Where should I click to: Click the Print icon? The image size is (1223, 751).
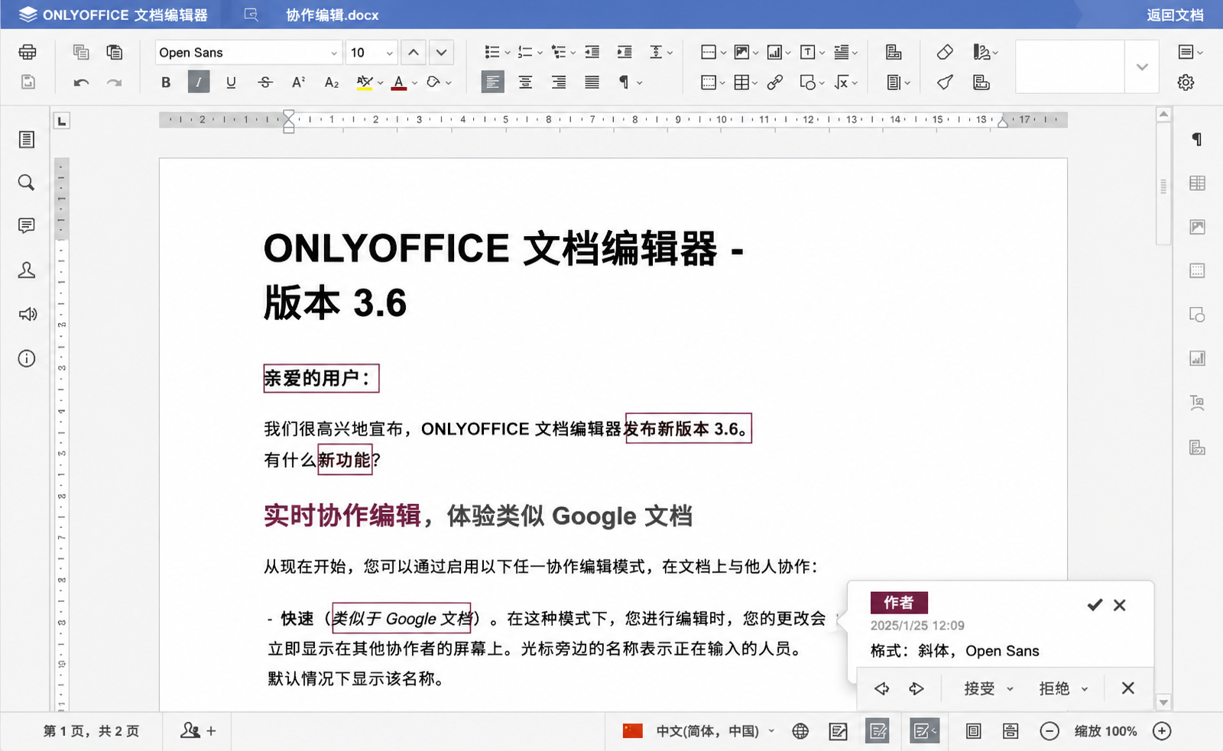pyautogui.click(x=28, y=52)
